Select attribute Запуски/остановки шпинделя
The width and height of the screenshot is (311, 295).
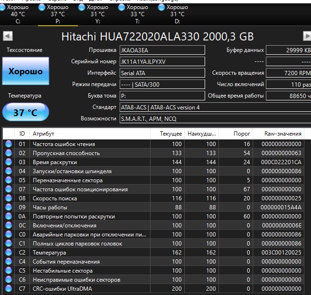click(72, 171)
